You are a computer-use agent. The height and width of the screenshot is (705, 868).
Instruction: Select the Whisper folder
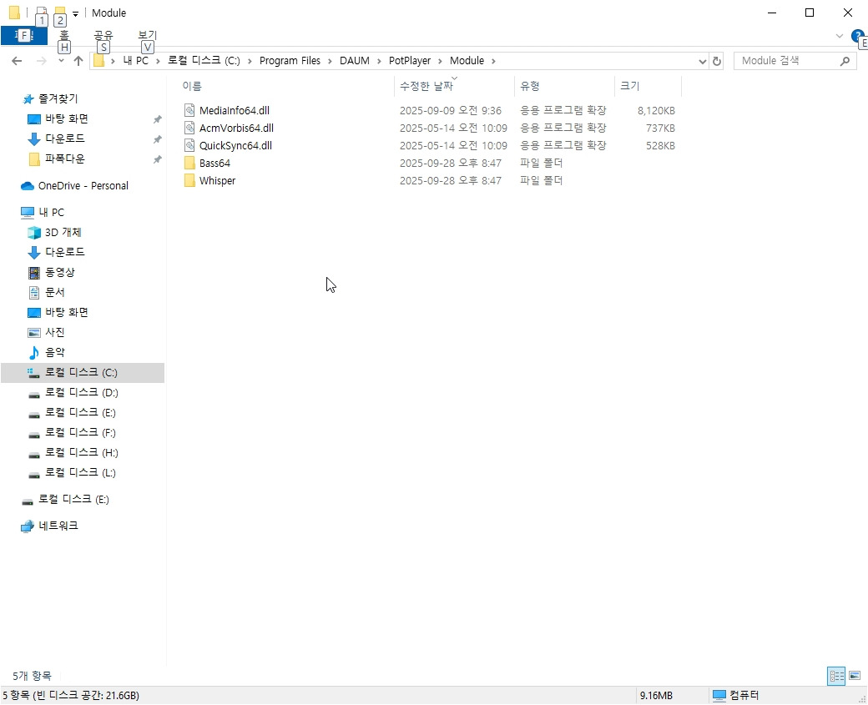click(217, 181)
